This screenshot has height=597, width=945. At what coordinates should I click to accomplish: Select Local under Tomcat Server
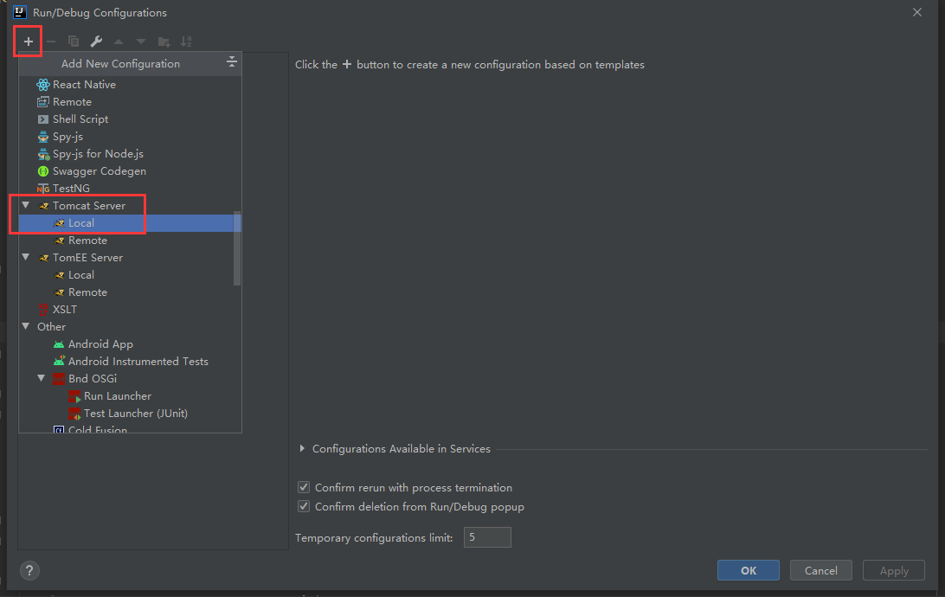tap(130, 223)
